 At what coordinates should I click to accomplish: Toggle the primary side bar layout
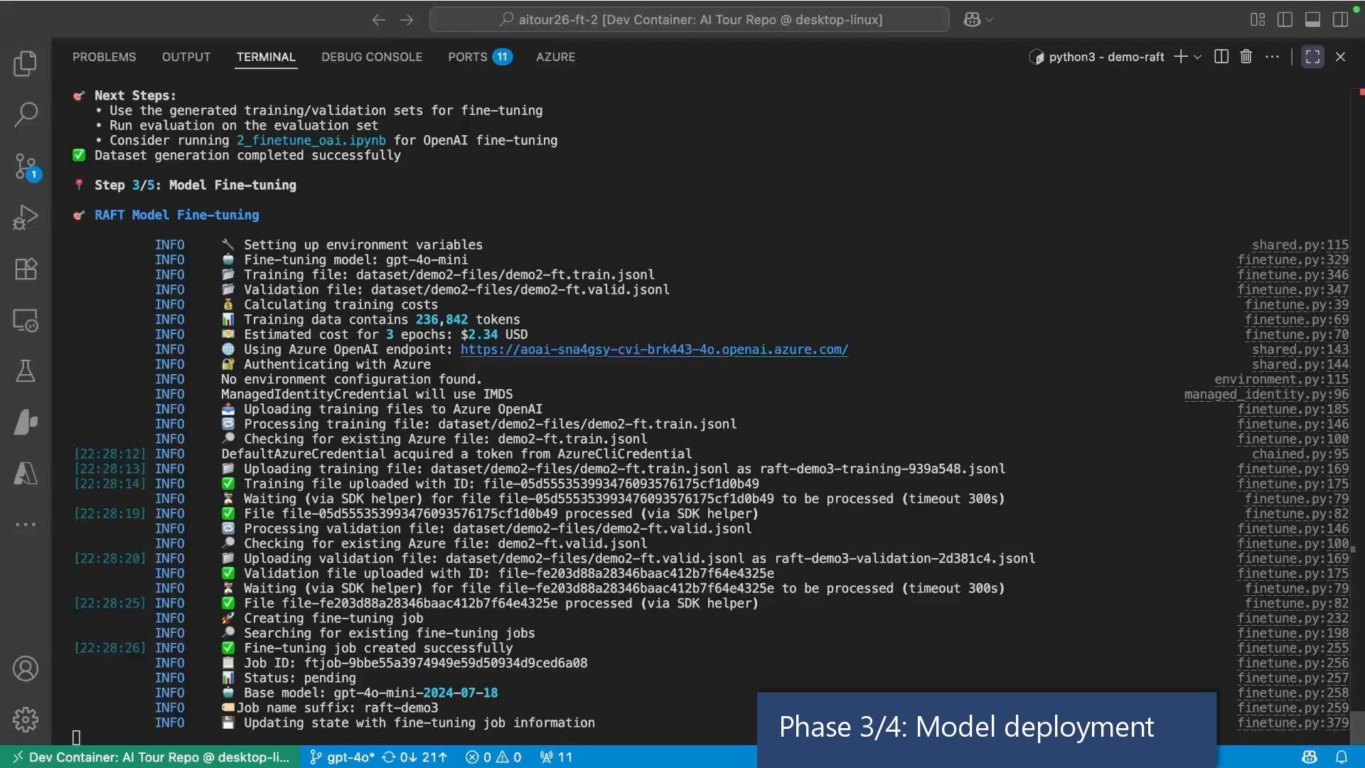1285,20
